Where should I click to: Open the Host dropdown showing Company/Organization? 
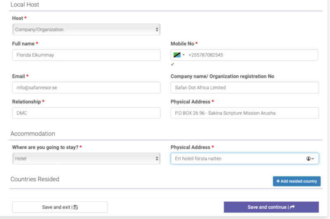coord(86,29)
